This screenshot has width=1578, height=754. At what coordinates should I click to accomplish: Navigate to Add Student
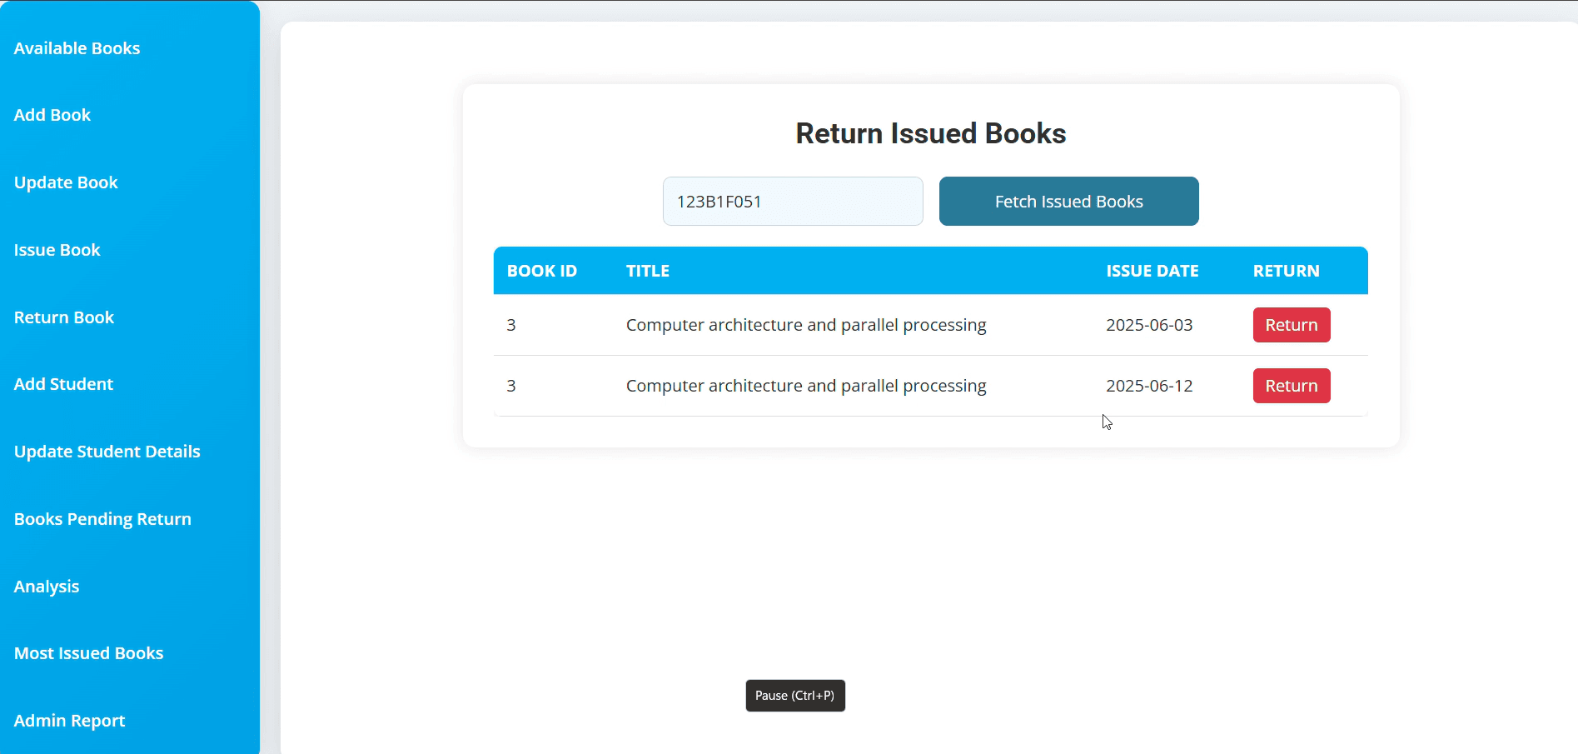coord(63,384)
